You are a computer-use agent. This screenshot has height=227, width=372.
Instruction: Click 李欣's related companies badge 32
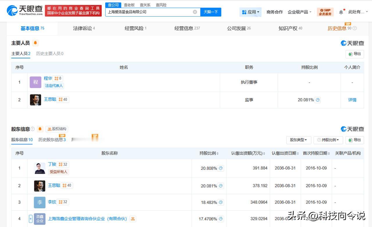[63, 202]
